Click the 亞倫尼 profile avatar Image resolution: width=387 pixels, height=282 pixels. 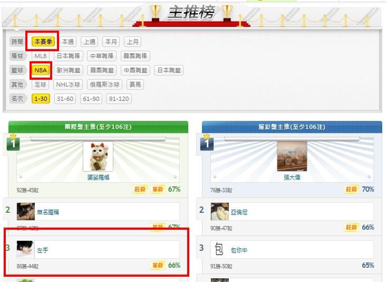coord(220,212)
